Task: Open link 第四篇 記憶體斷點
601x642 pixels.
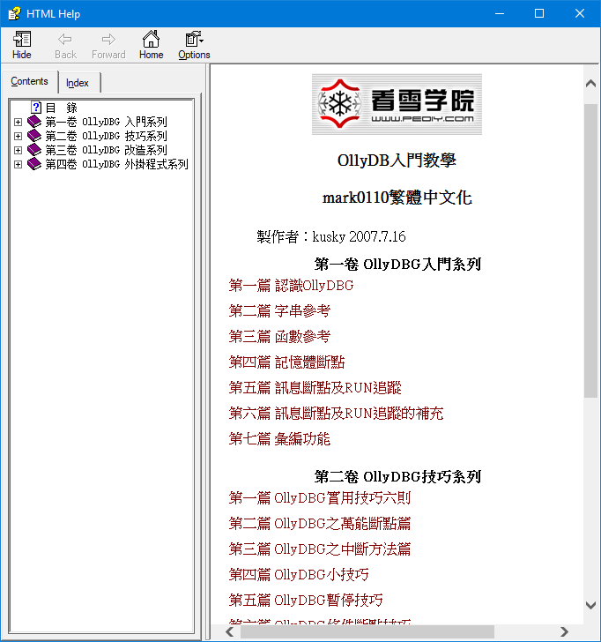Action: pyautogui.click(x=286, y=362)
